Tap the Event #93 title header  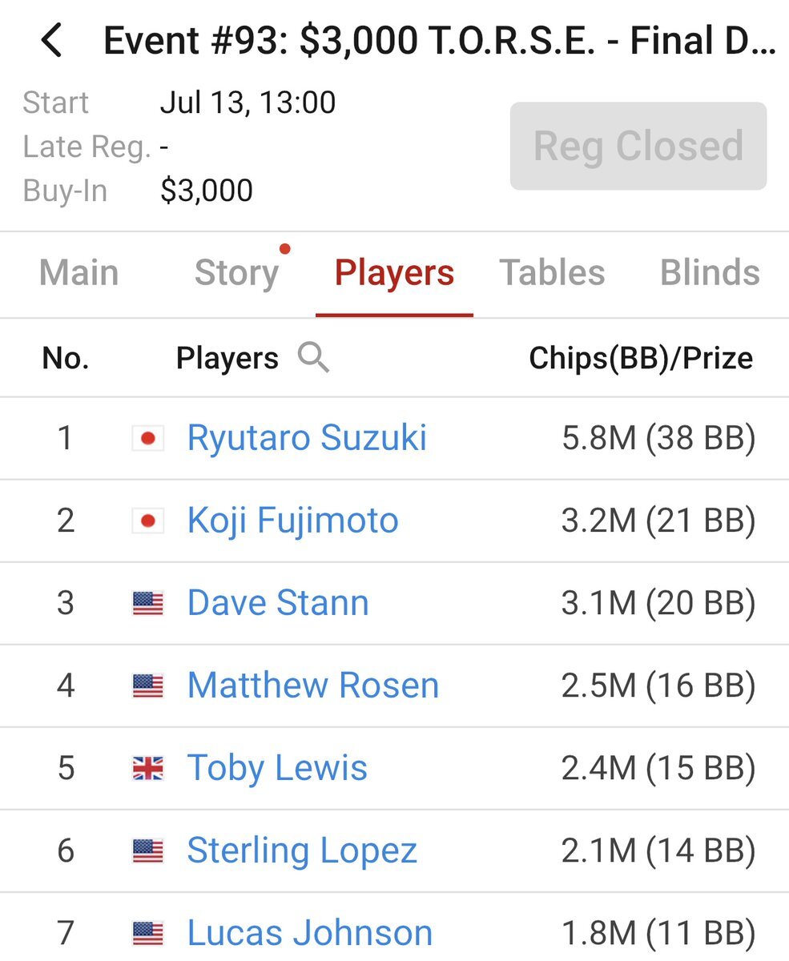tap(440, 41)
